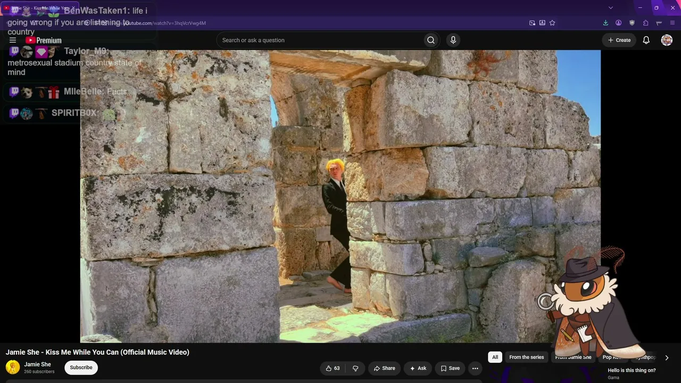The width and height of the screenshot is (681, 383).
Task: Click the toolbar icon left of hamburger menu
Action: tap(659, 23)
